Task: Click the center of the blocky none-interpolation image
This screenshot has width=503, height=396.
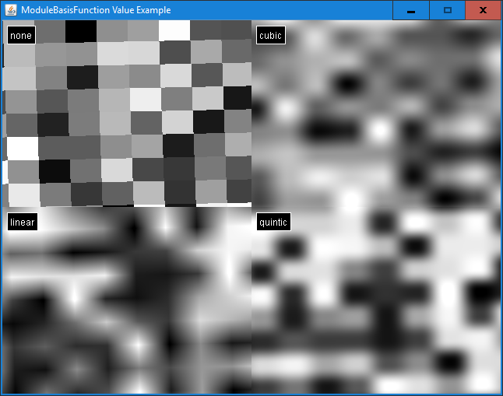Action: 127,114
